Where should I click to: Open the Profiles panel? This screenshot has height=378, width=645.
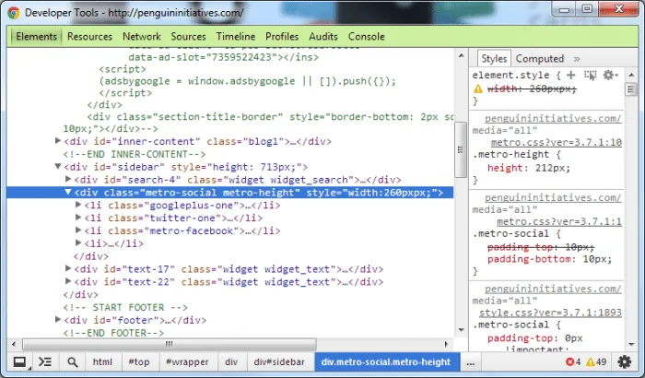click(x=282, y=36)
